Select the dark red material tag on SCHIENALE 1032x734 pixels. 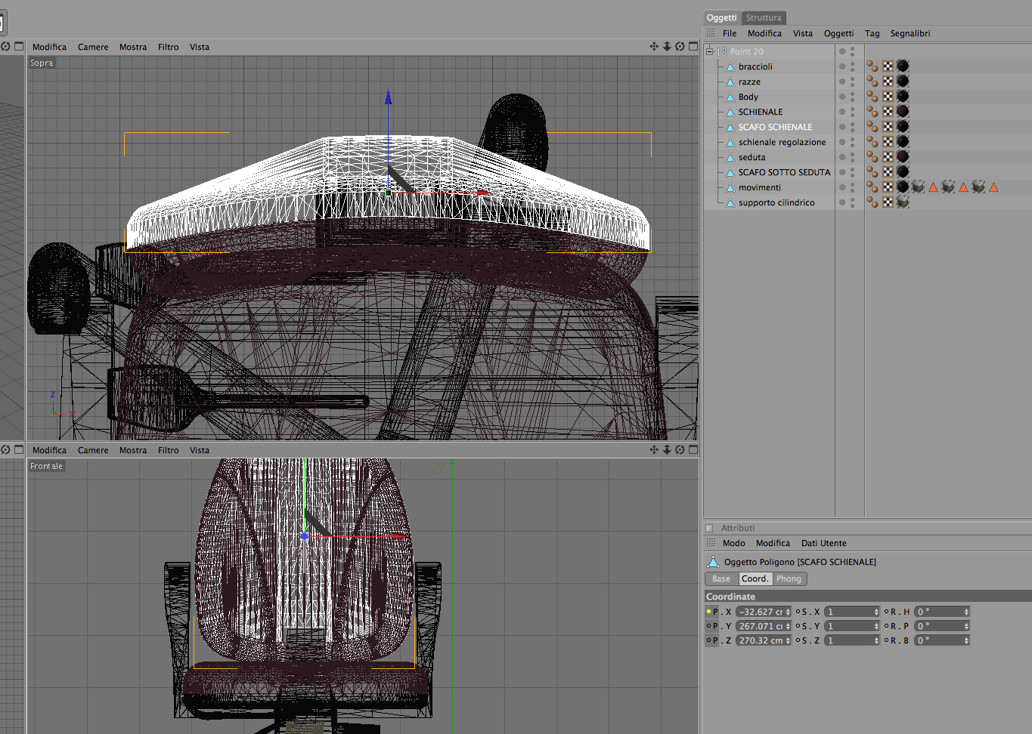pos(903,112)
